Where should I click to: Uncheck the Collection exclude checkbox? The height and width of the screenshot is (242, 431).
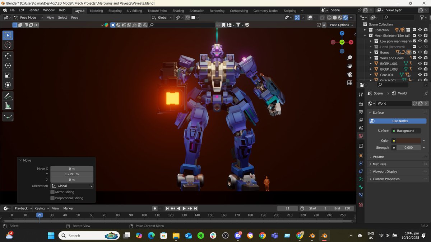(414, 30)
